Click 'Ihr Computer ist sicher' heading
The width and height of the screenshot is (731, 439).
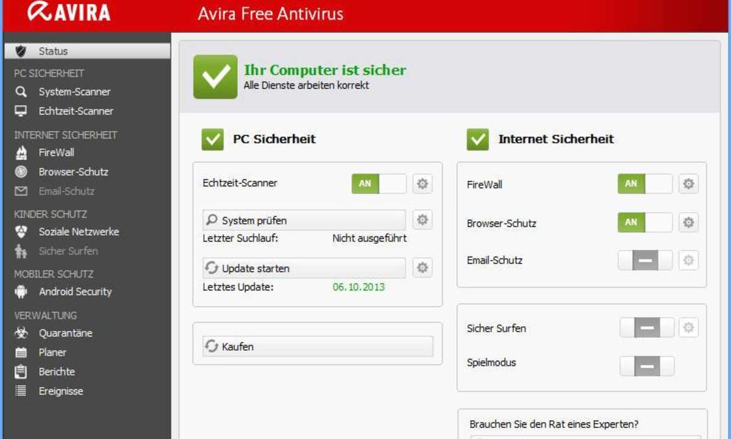pos(325,70)
